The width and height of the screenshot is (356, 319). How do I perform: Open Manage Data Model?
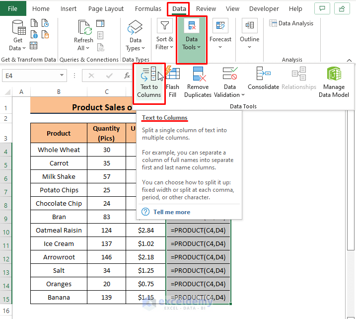(334, 75)
